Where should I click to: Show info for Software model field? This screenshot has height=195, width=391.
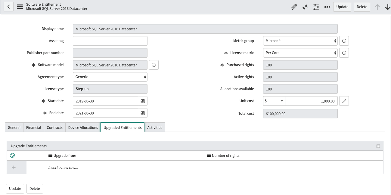pyautogui.click(x=154, y=65)
